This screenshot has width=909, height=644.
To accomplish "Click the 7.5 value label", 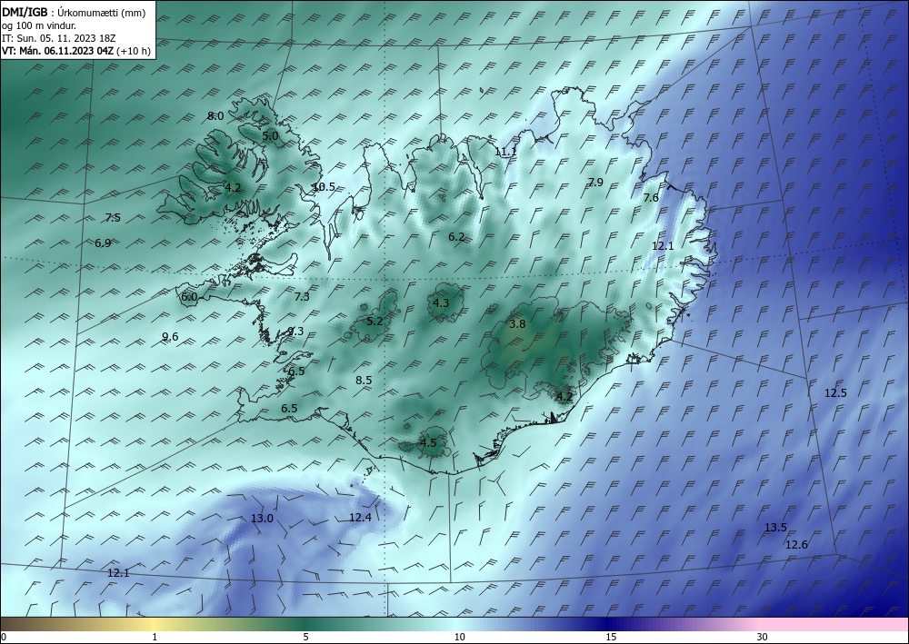I will tap(113, 218).
